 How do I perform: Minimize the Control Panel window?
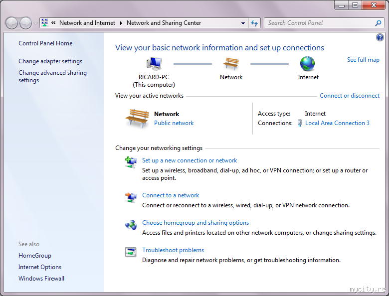point(342,5)
